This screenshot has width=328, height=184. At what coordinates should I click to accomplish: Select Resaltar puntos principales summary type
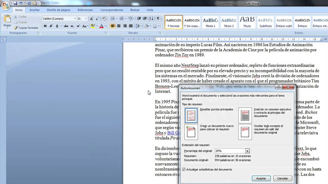[x=191, y=115]
